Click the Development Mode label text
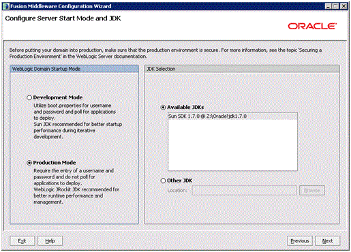Image resolution: width=351 pixels, height=252 pixels. (58, 97)
